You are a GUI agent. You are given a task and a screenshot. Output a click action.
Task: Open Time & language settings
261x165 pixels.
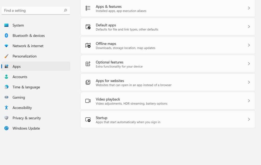(36, 87)
